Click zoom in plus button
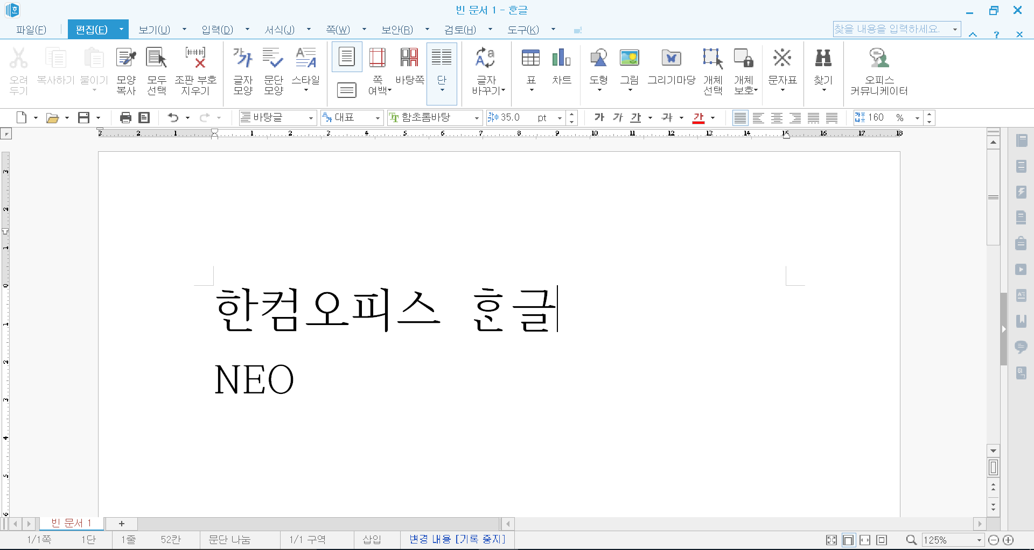This screenshot has height=550, width=1034. pyautogui.click(x=1009, y=540)
